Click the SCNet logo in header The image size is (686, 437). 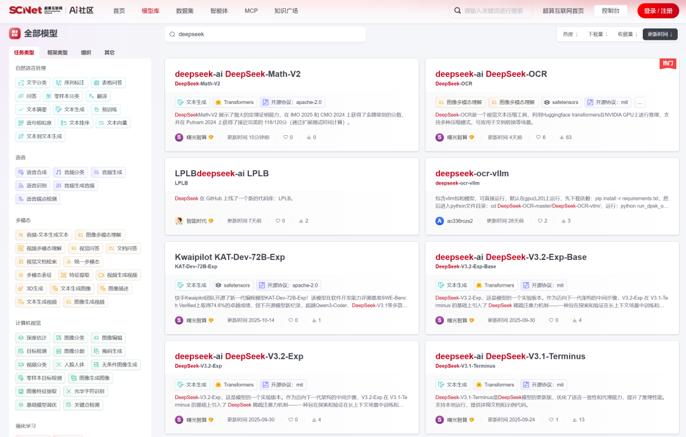36,10
